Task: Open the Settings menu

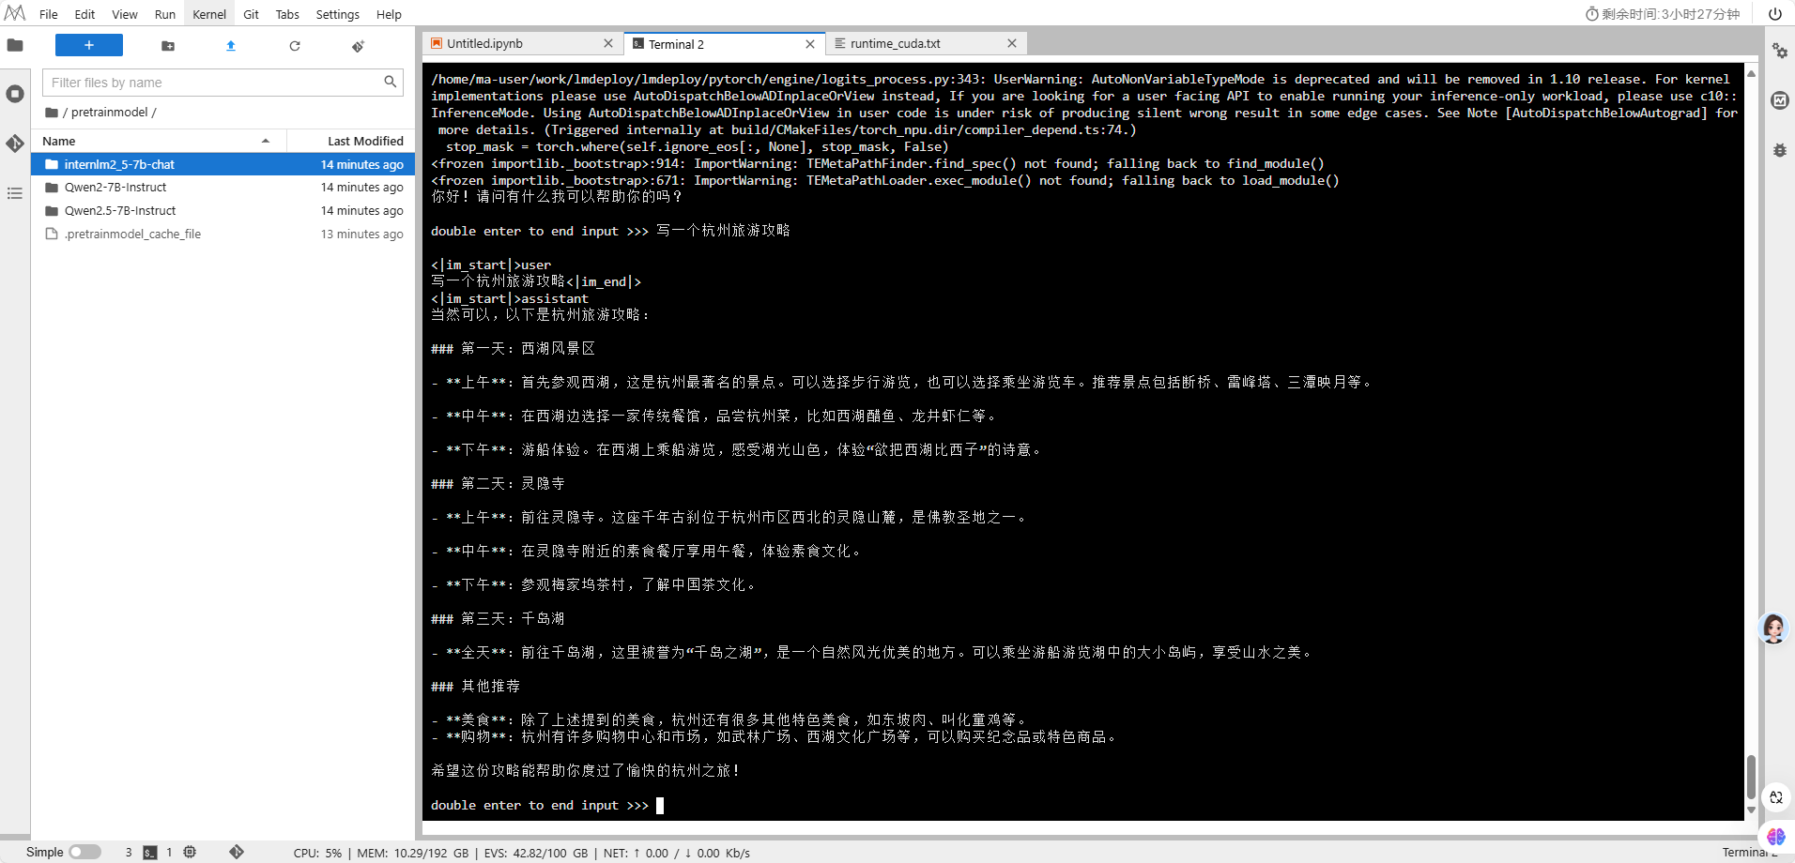Action: pyautogui.click(x=338, y=14)
